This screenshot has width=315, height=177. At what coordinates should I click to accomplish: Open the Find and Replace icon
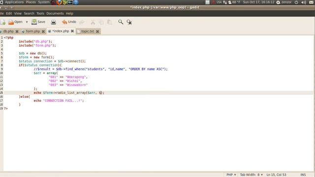pyautogui.click(x=129, y=22)
